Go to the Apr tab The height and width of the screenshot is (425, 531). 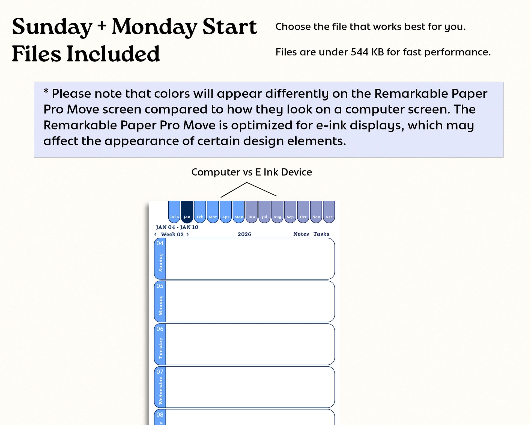tap(226, 212)
